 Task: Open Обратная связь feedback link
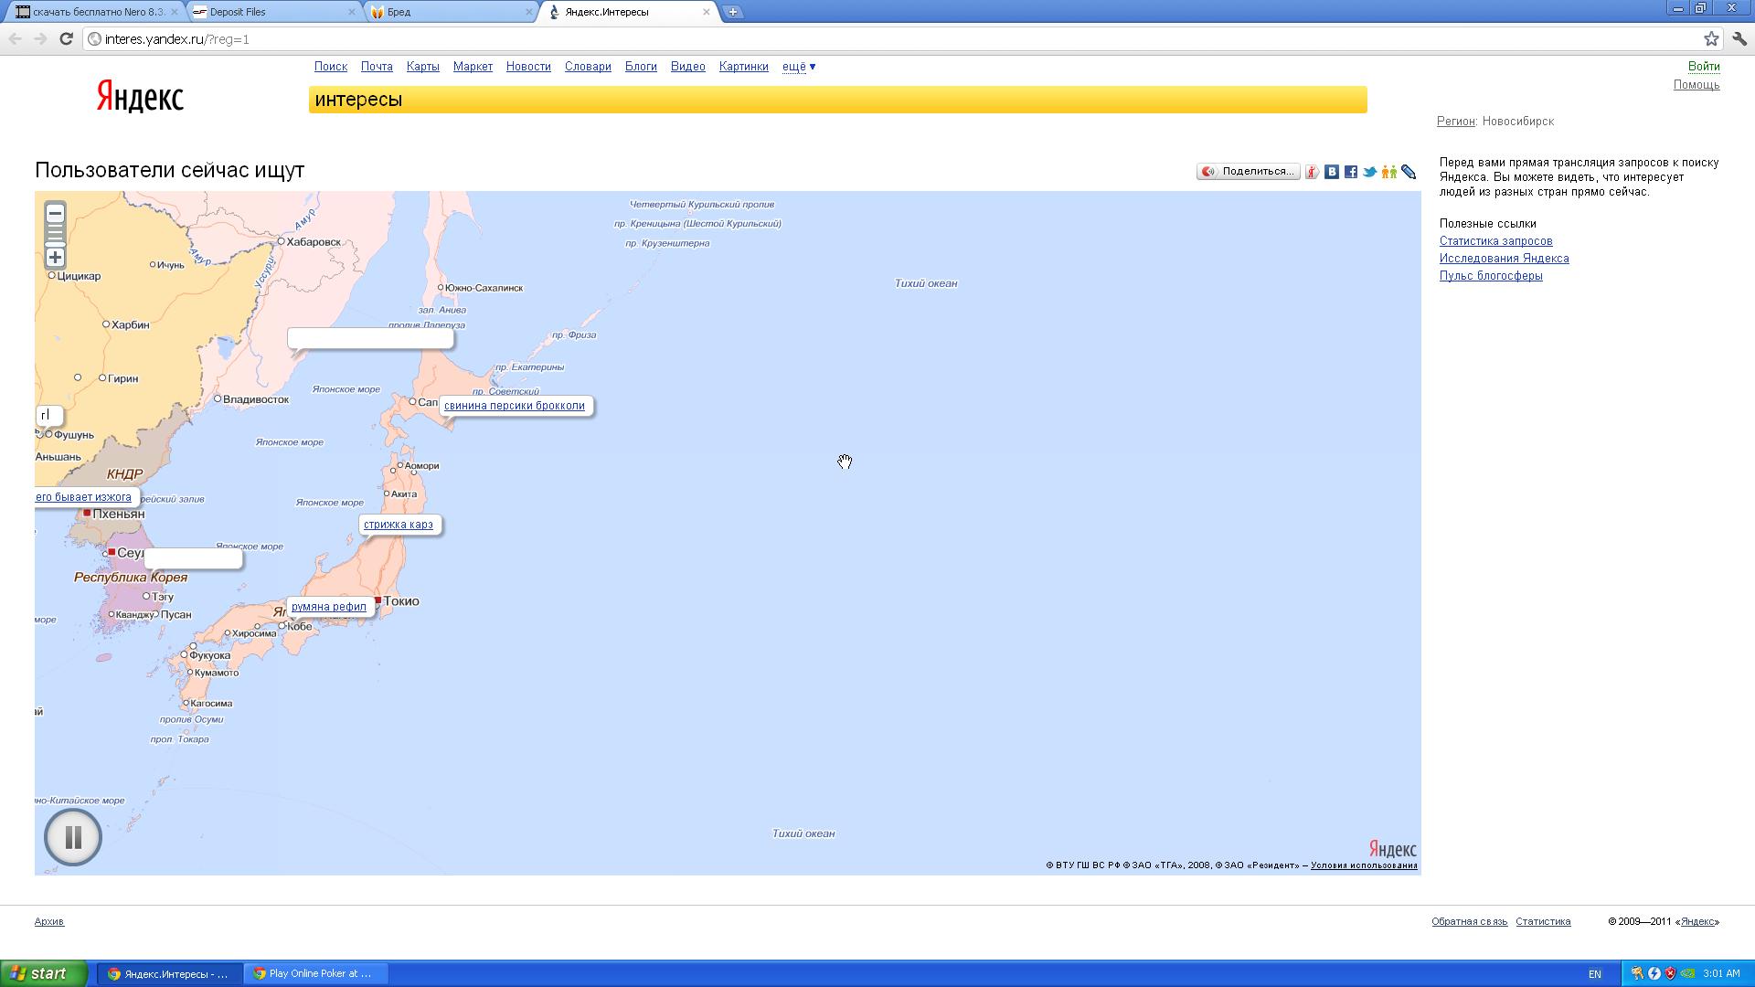pyautogui.click(x=1470, y=921)
